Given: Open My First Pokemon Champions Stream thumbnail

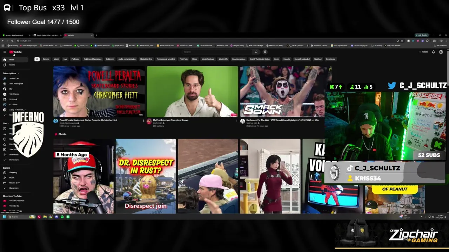Looking at the screenshot, I should click(x=192, y=91).
